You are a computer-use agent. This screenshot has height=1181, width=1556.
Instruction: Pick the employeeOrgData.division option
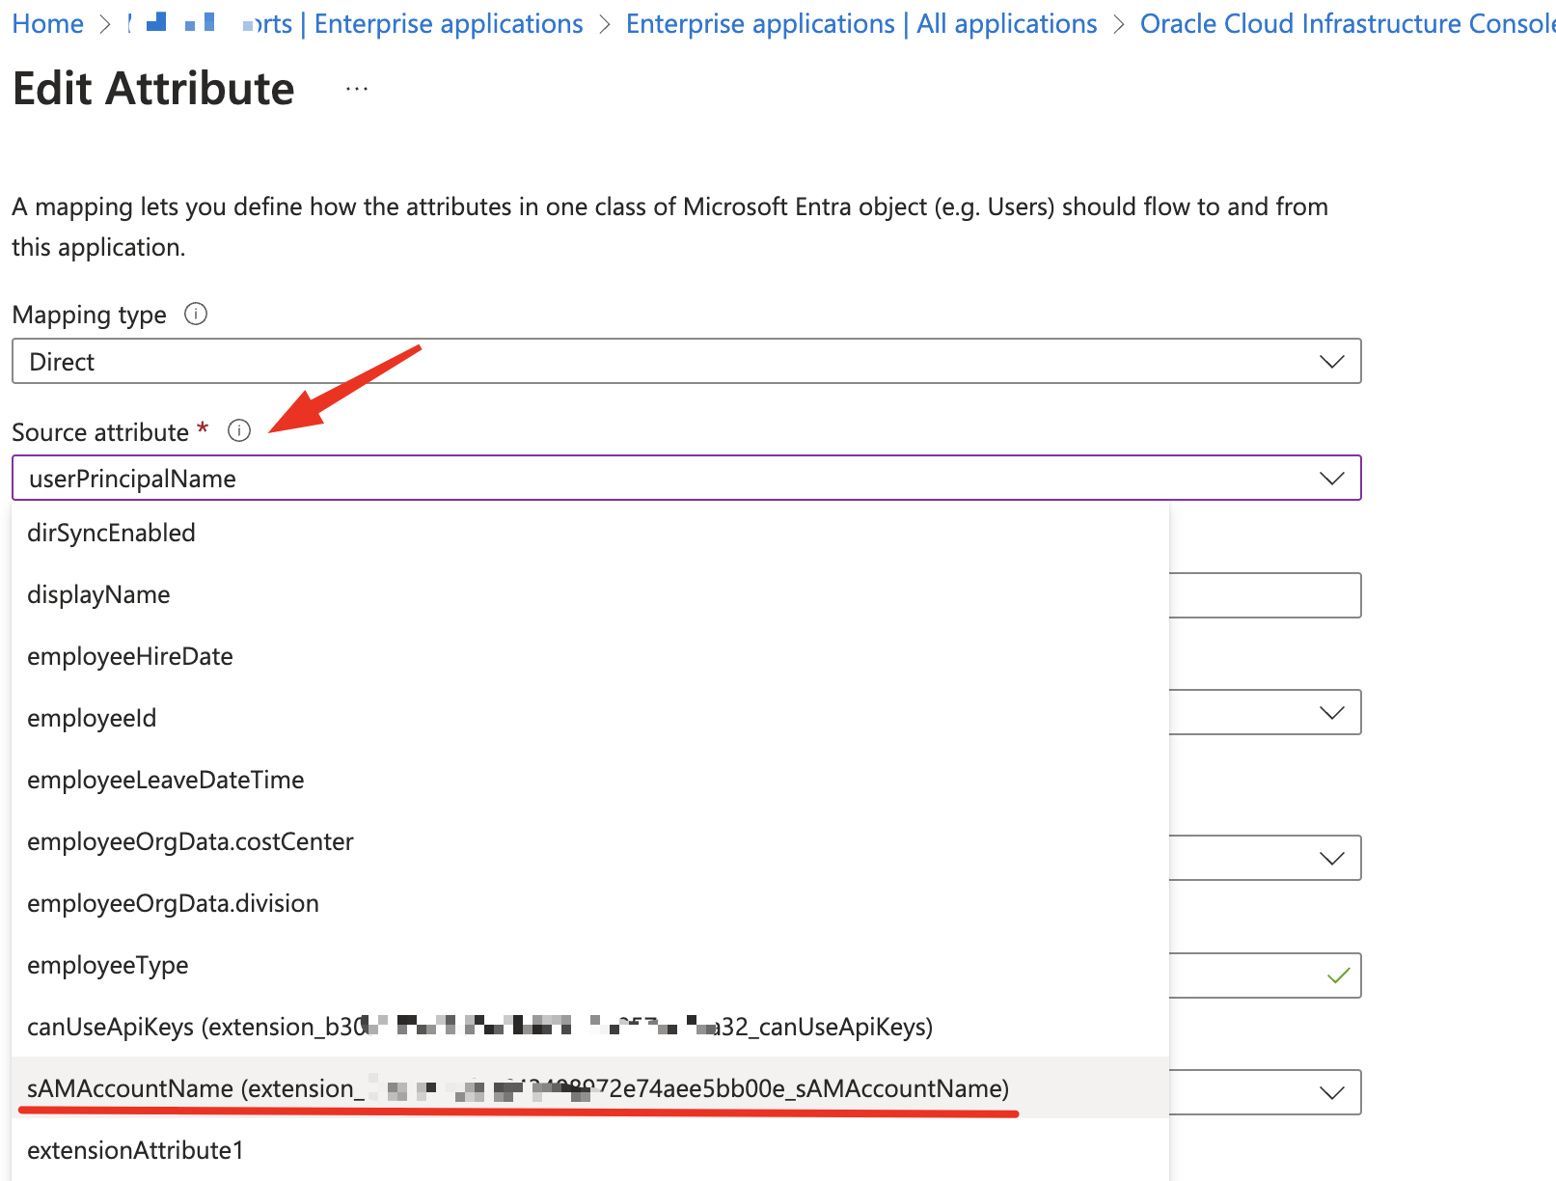590,903
